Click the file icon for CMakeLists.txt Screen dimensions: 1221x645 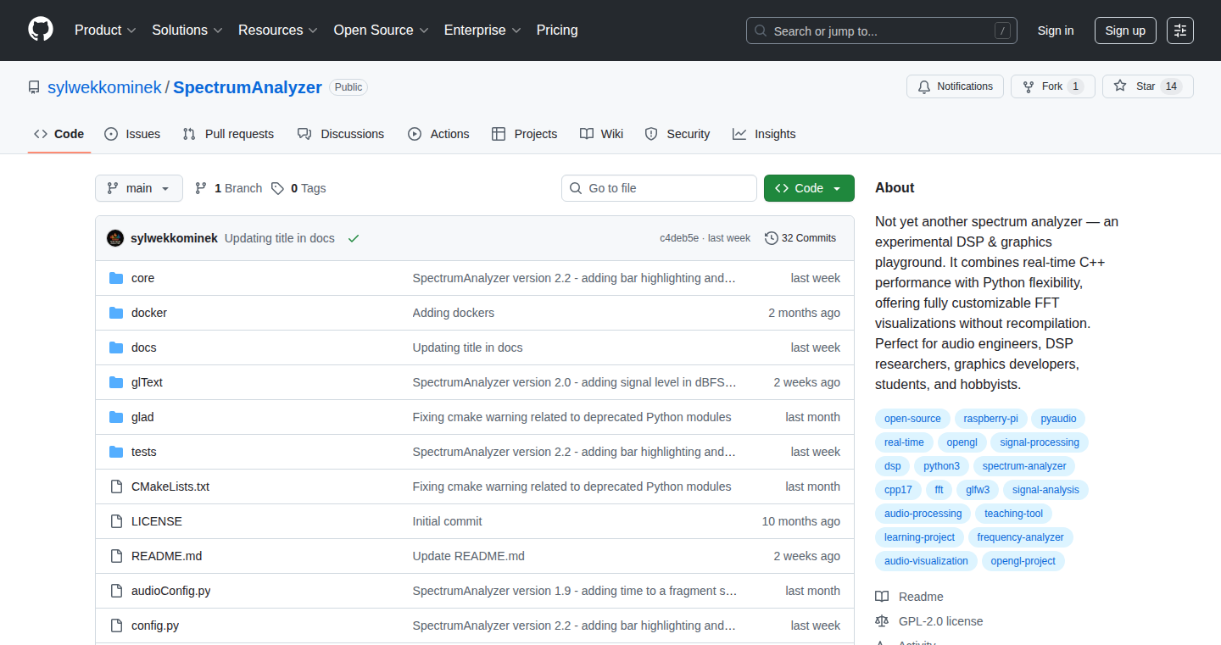(x=116, y=487)
